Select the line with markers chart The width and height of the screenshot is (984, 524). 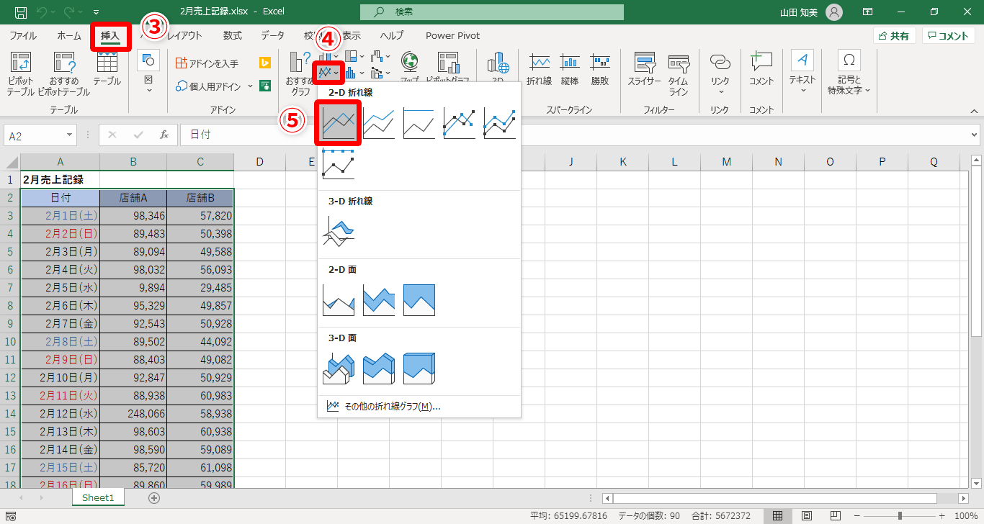[x=460, y=124]
